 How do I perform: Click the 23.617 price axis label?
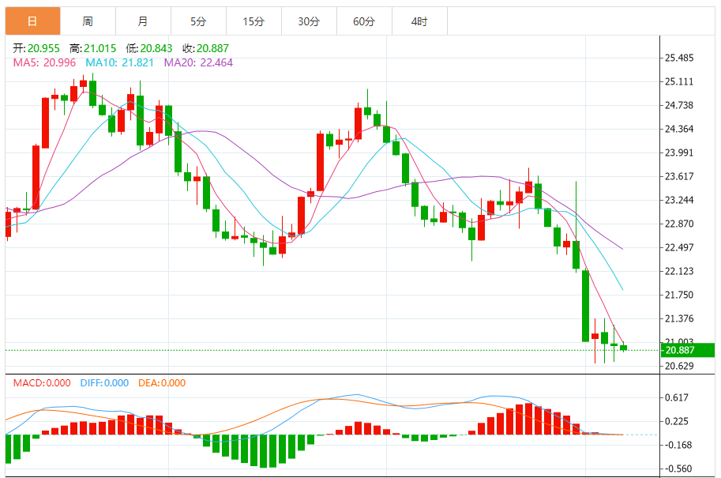[x=679, y=177]
